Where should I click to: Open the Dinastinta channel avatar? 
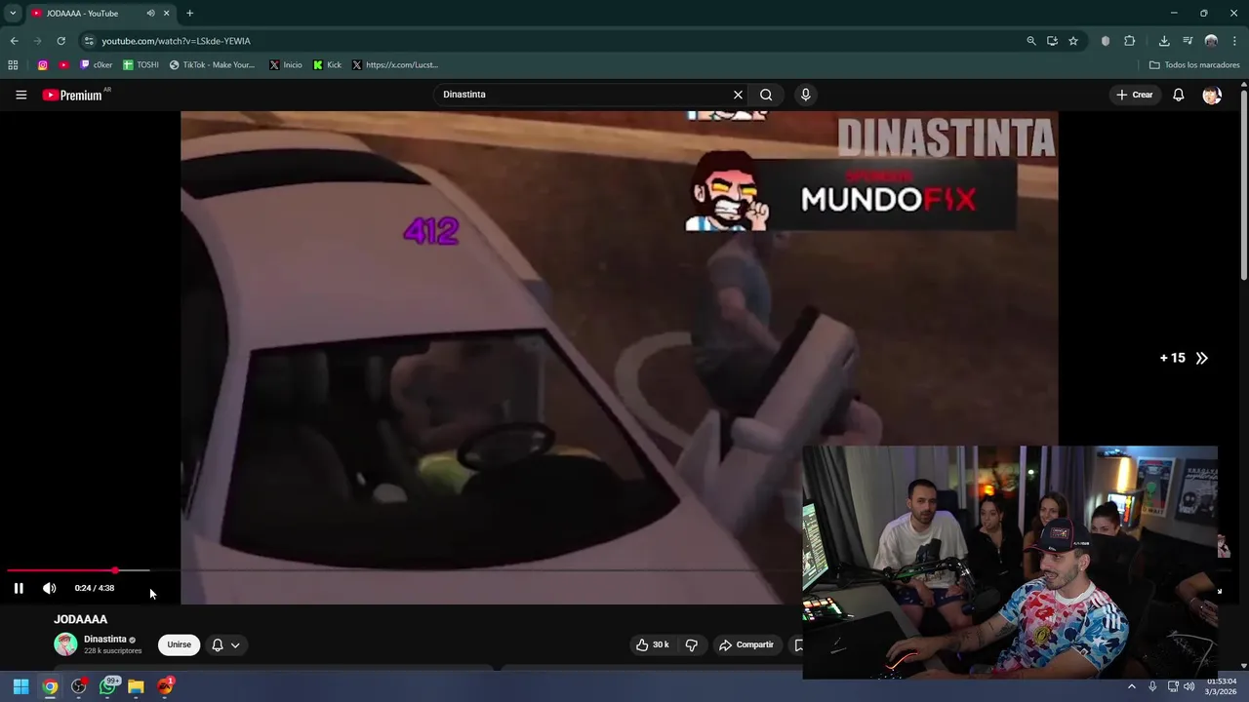[65, 644]
